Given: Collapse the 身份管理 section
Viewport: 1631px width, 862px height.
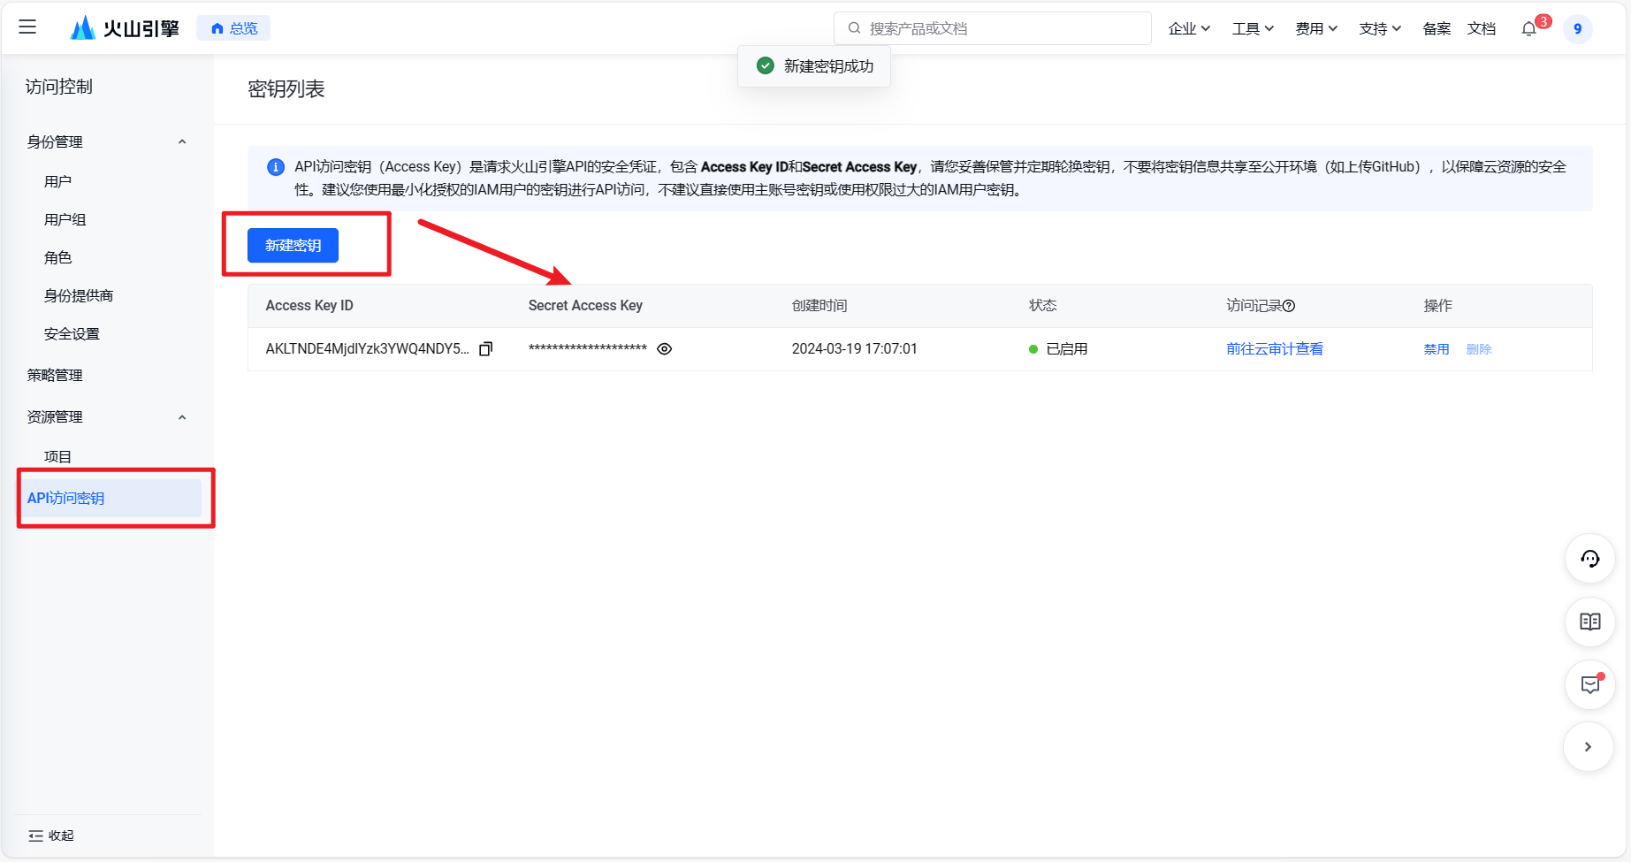Looking at the screenshot, I should point(182,141).
